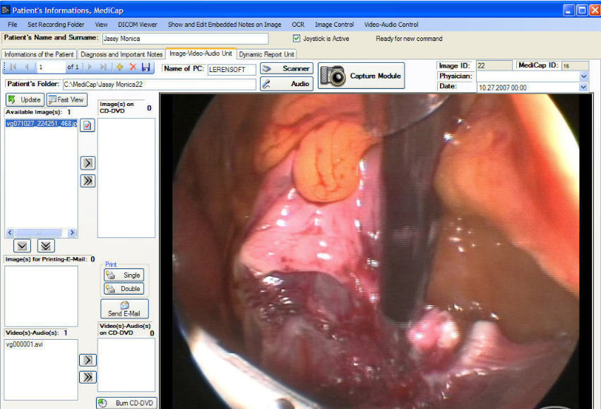The width and height of the screenshot is (601, 409).
Task: Save the record using the floppy disk icon
Action: (x=147, y=67)
